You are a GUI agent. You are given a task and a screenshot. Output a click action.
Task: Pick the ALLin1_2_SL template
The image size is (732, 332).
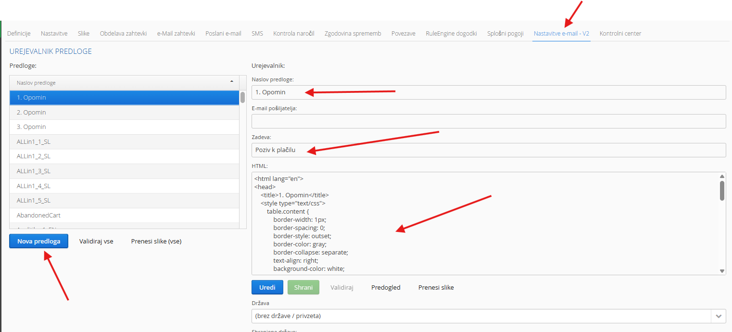click(x=124, y=156)
